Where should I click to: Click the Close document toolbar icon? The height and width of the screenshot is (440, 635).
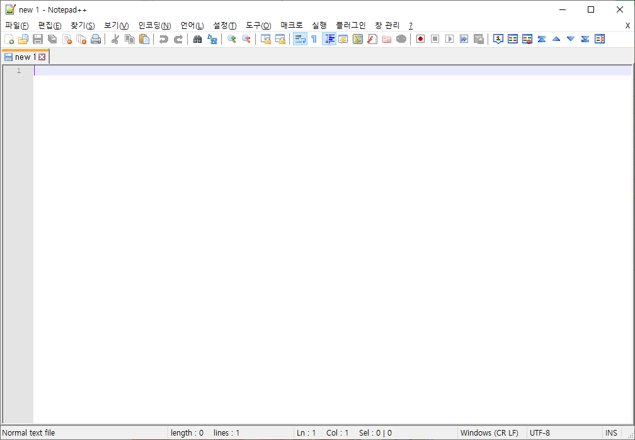point(67,39)
